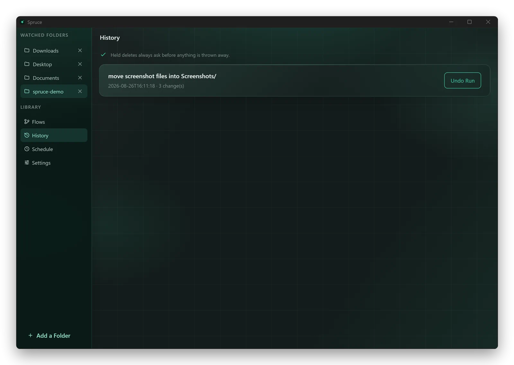Viewport: 514px width, 365px height.
Task: Select the Documents watched folder
Action: click(x=54, y=78)
